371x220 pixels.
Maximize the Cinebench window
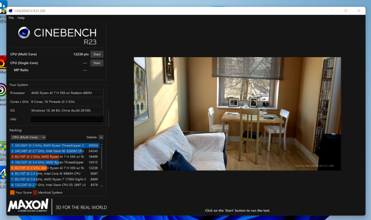pyautogui.click(x=346, y=11)
